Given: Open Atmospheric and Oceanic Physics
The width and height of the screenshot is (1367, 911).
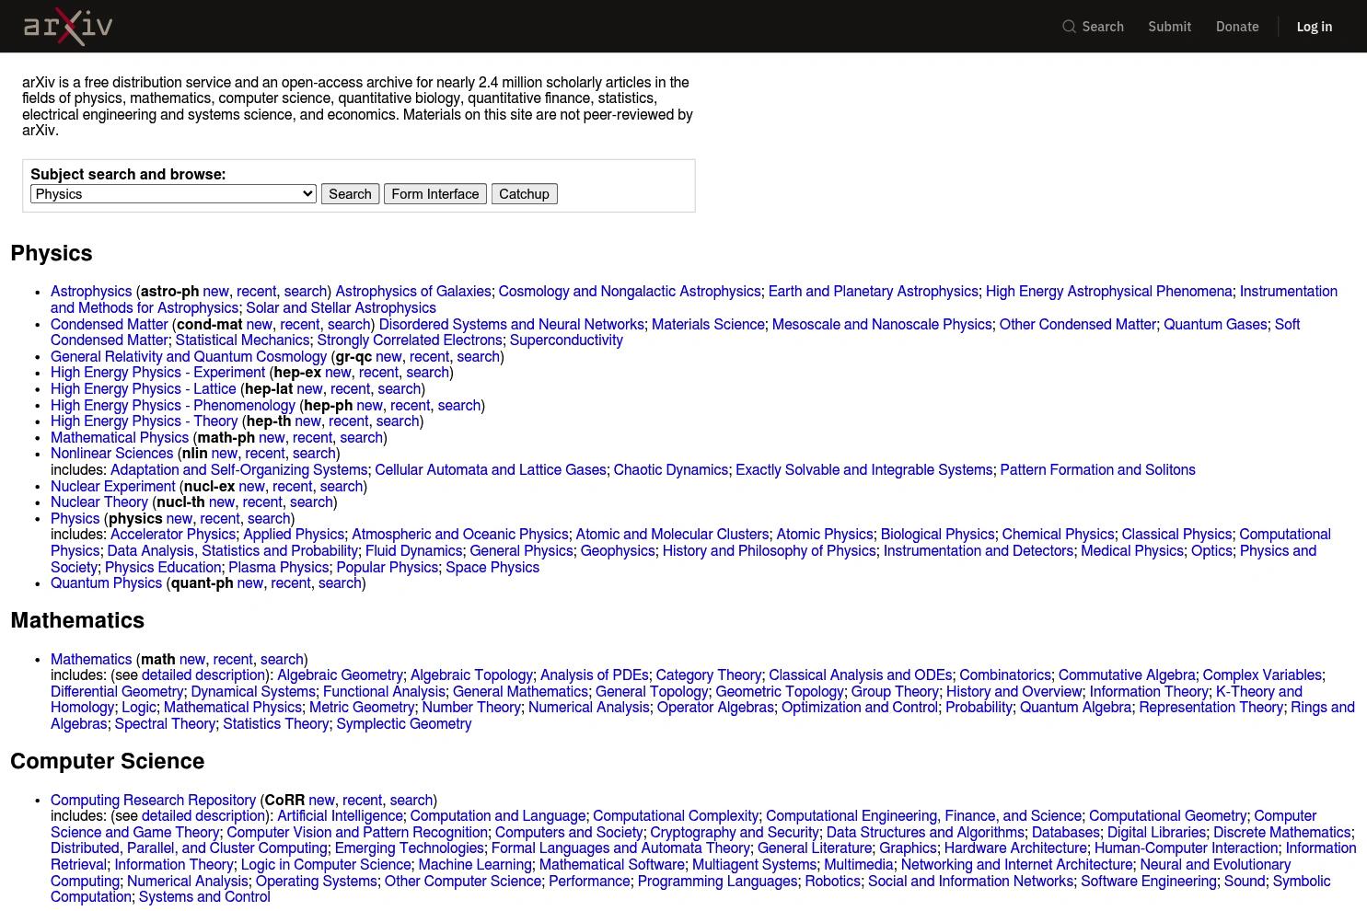Looking at the screenshot, I should (x=460, y=535).
